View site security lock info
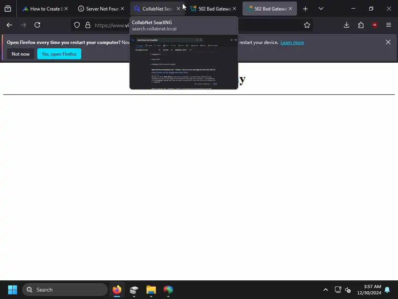 pos(88,25)
